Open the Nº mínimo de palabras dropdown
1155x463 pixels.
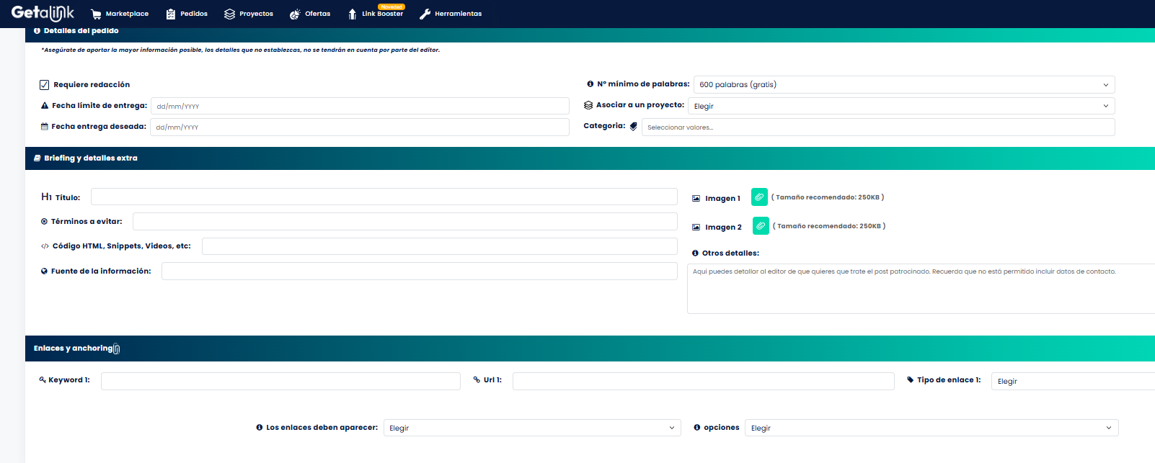point(903,85)
